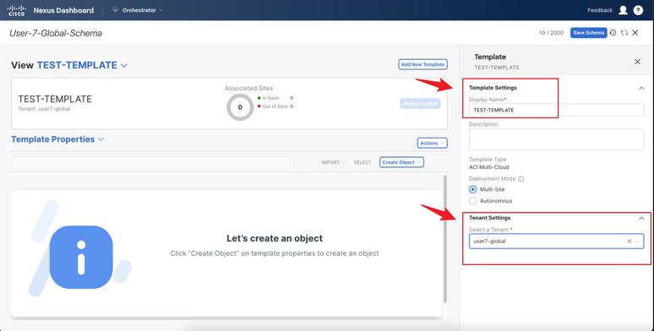
Task: Click the Deployment Mode info icon
Action: point(520,179)
